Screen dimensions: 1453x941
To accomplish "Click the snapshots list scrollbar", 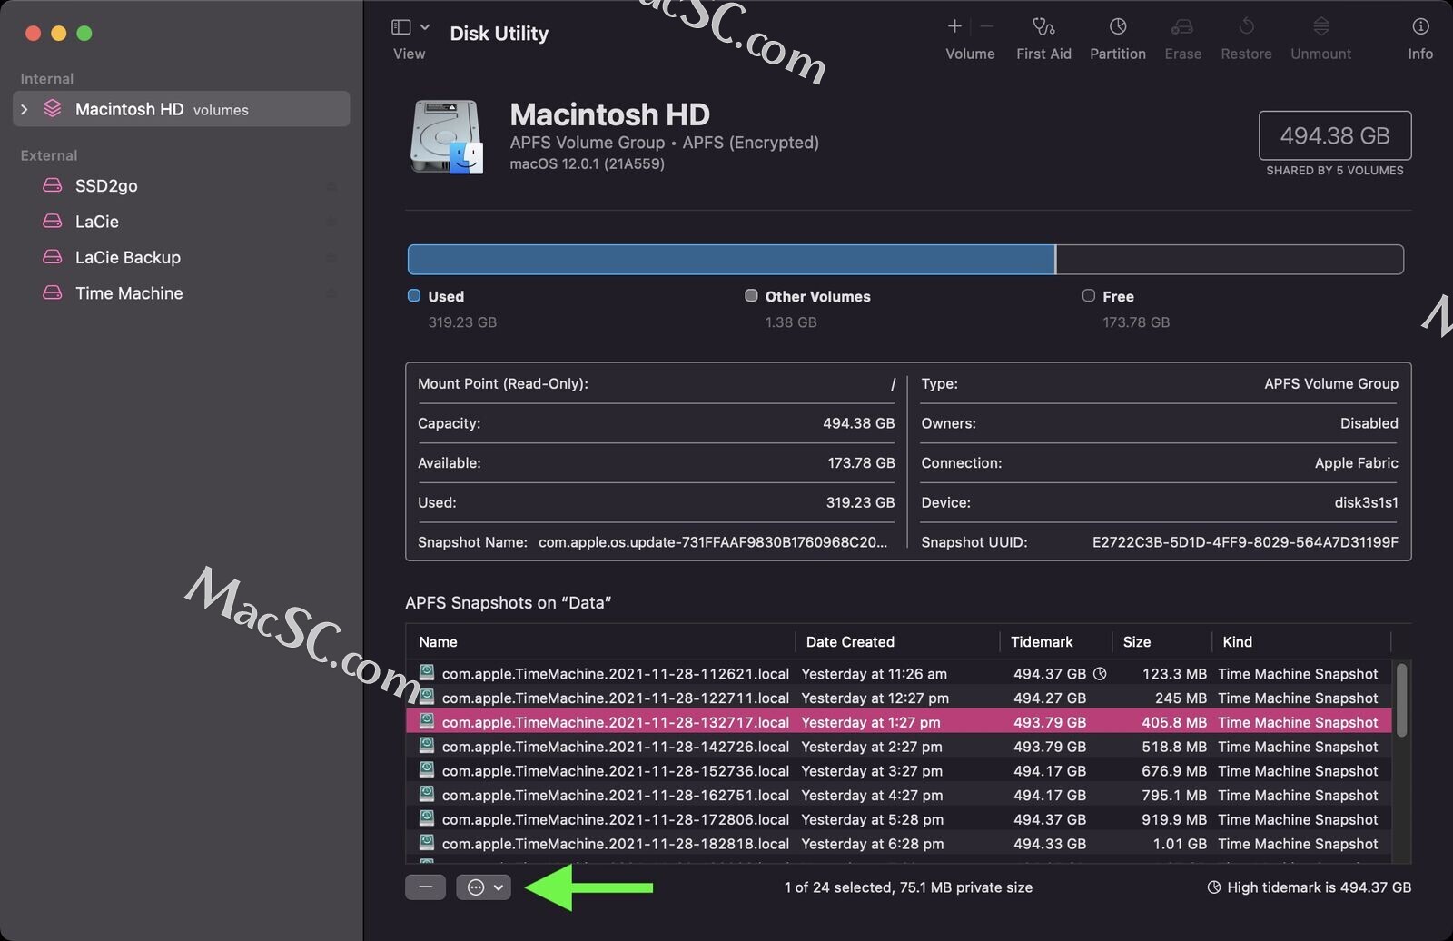I will pos(1401,699).
